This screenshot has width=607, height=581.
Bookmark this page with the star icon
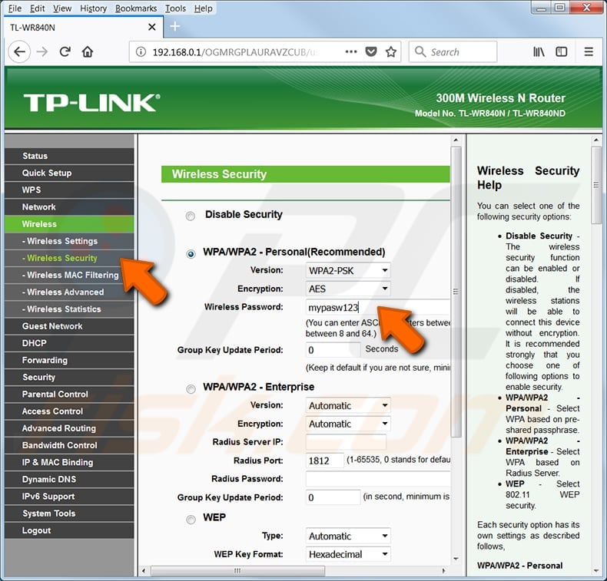[391, 51]
